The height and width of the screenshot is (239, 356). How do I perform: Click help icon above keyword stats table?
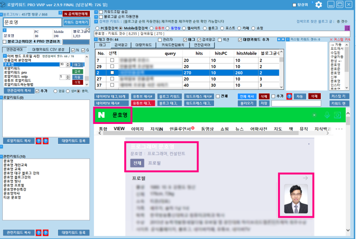click(x=5, y=30)
